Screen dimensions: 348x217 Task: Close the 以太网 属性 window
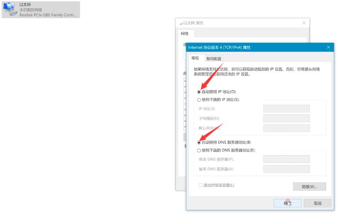tap(304, 23)
